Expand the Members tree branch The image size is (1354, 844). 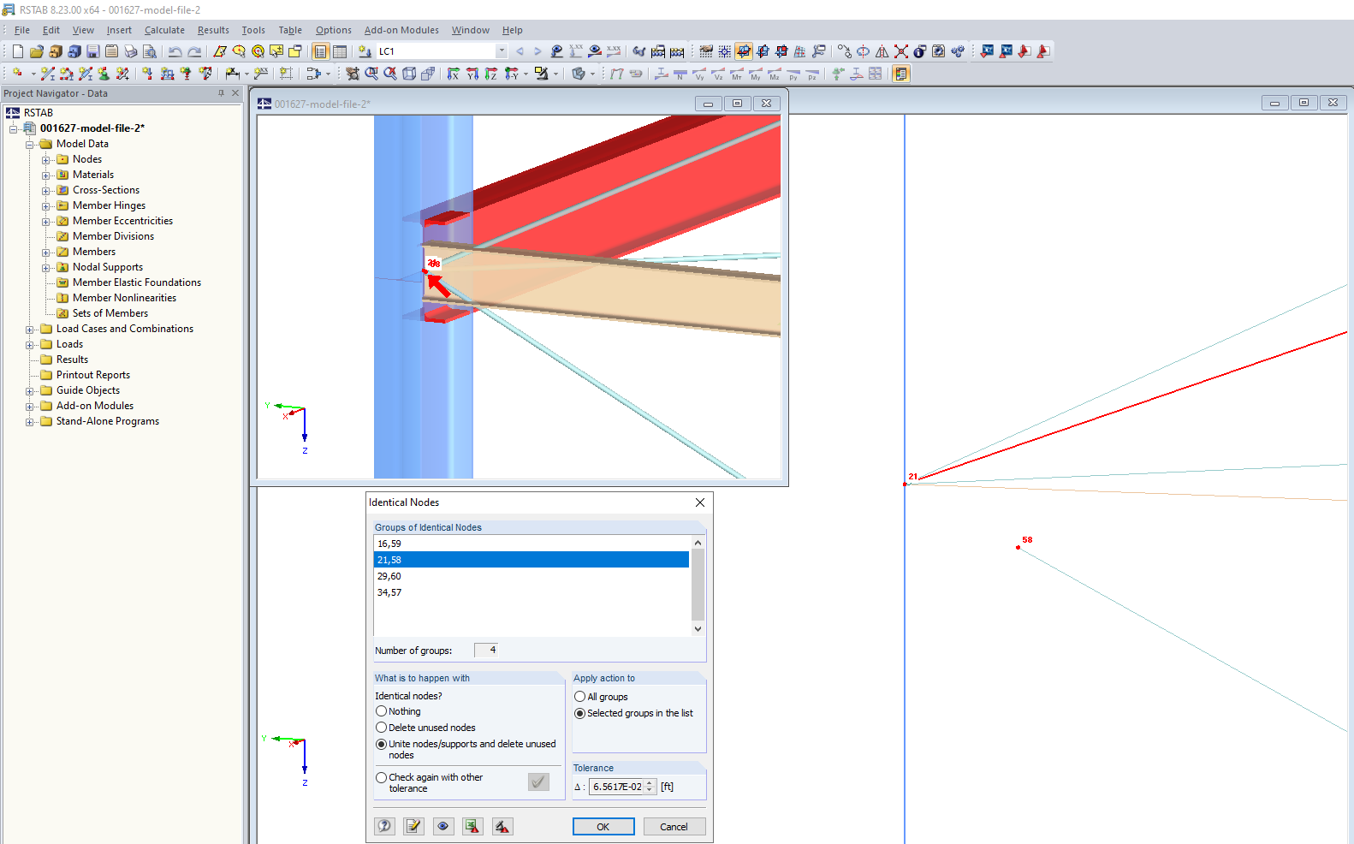[46, 253]
